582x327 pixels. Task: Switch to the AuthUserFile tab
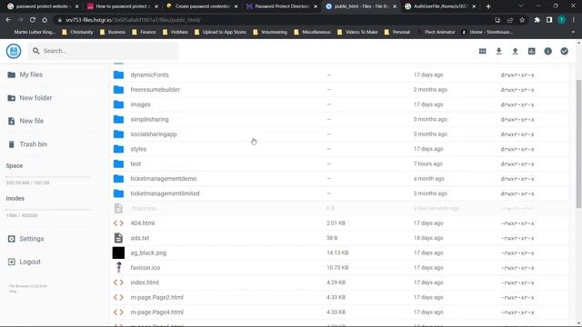pos(440,6)
